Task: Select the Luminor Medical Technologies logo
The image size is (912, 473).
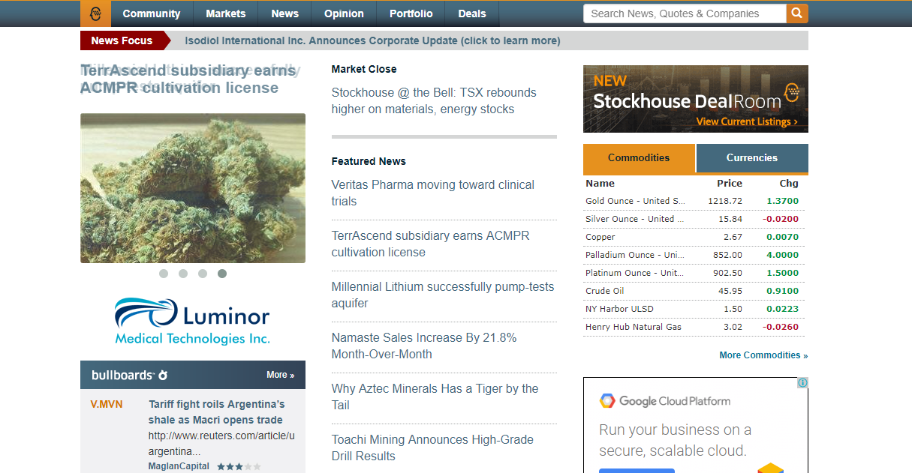Action: click(x=192, y=319)
